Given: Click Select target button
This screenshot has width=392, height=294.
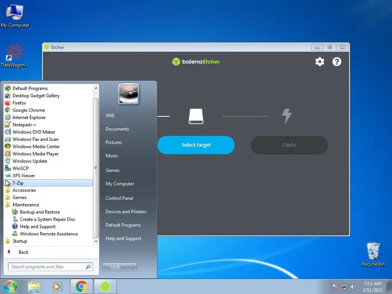Looking at the screenshot, I should coord(196,145).
